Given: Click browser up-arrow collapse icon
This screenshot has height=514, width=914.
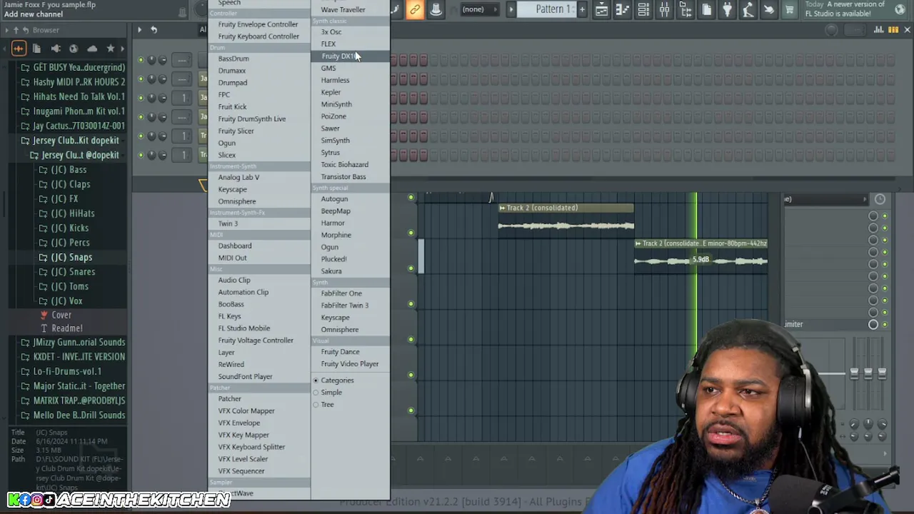Looking at the screenshot, I should click(x=16, y=30).
